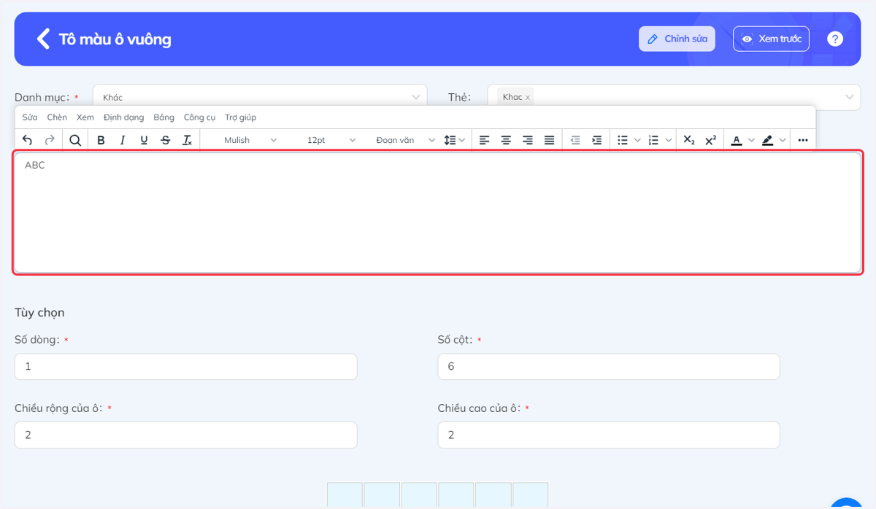The height and width of the screenshot is (509, 876).
Task: Open bullet list style dropdown arrow
Action: 637,140
